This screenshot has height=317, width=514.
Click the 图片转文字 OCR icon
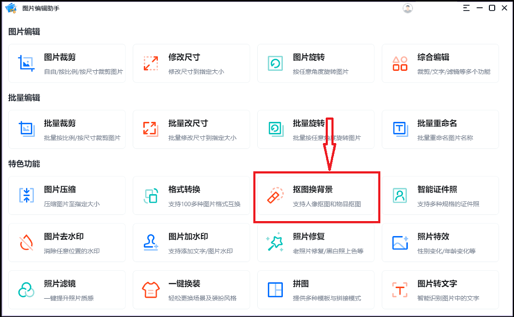point(400,290)
